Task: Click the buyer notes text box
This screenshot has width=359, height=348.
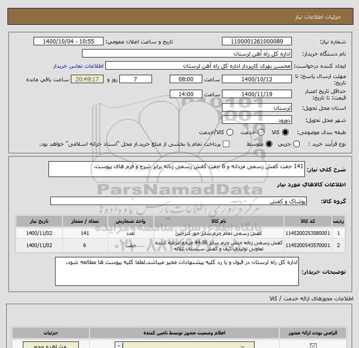Action: coord(177,271)
